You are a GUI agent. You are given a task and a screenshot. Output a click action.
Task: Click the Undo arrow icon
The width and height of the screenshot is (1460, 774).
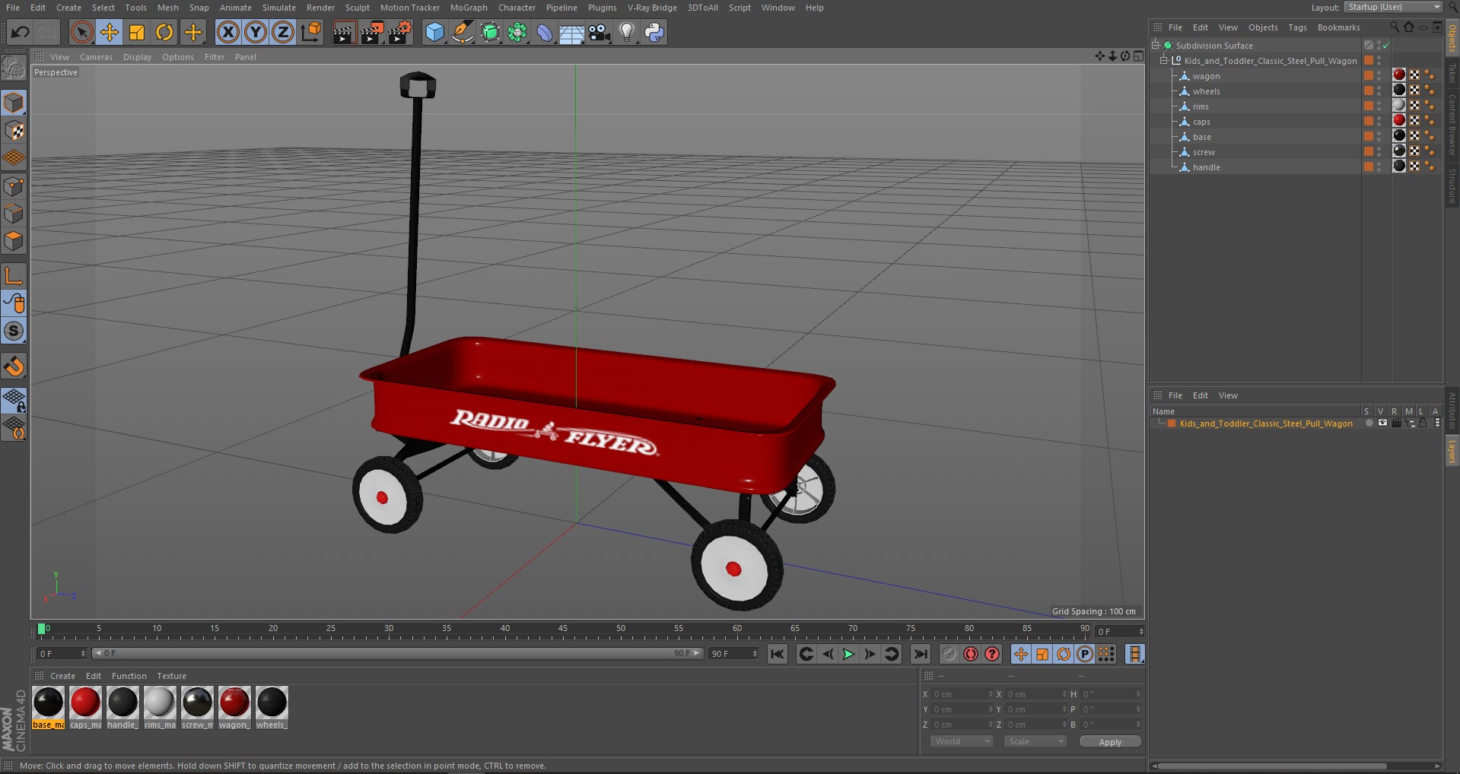pyautogui.click(x=21, y=32)
